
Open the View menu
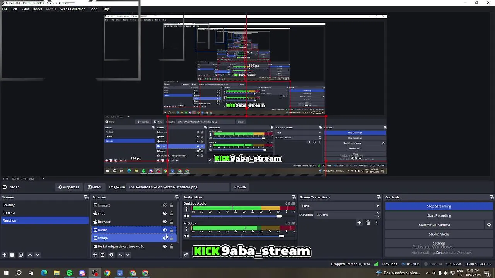(25, 9)
